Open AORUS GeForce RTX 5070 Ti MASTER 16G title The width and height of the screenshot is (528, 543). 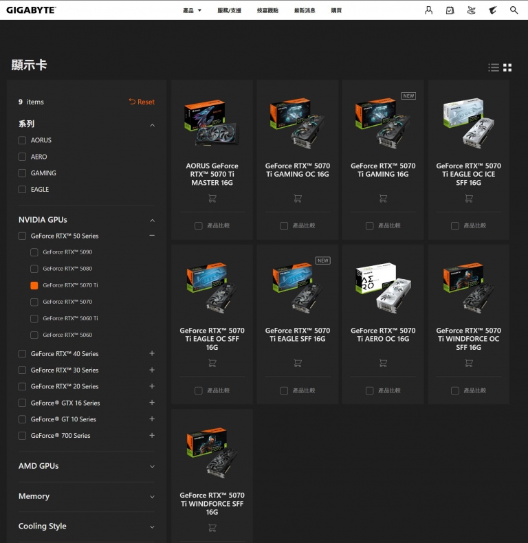click(x=212, y=174)
